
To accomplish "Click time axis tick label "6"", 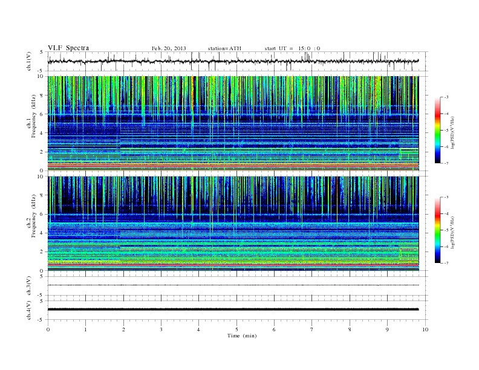I will click(274, 329).
